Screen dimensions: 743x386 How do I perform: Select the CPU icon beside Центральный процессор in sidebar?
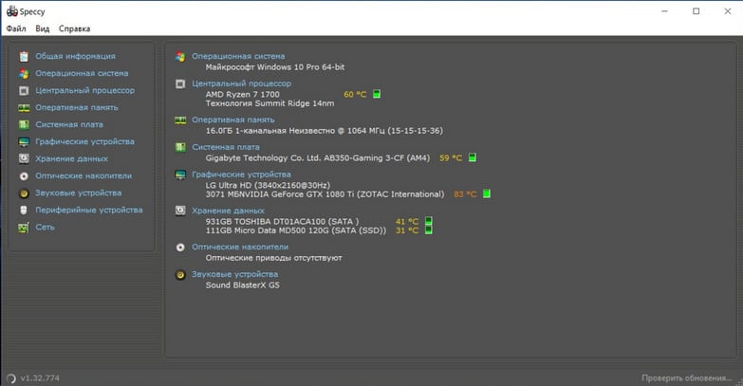pos(24,90)
